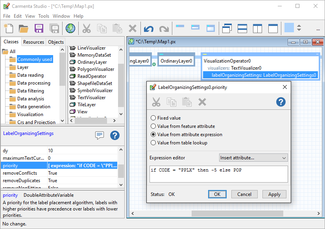The width and height of the screenshot is (325, 229).
Task: Switch to the Resources tab
Action: pos(33,42)
